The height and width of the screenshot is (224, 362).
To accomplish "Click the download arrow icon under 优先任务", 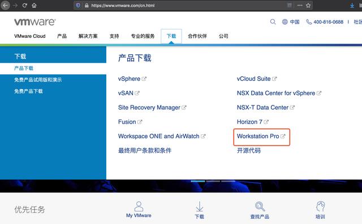I will click(x=200, y=207).
